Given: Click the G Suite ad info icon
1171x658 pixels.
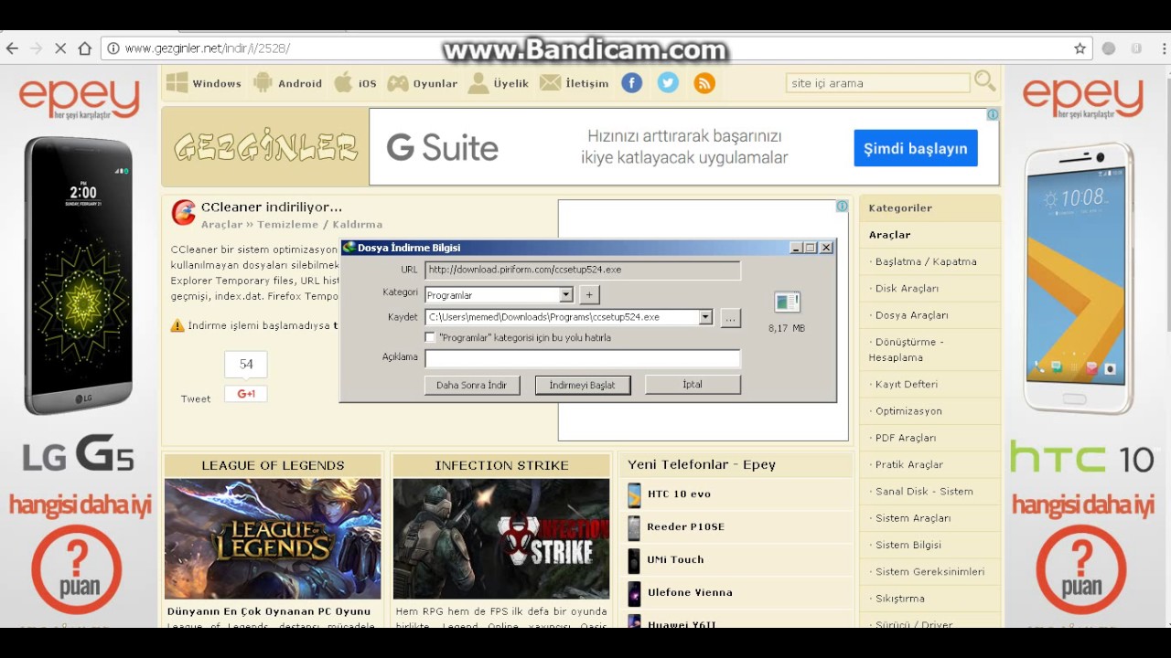Looking at the screenshot, I should point(993,115).
